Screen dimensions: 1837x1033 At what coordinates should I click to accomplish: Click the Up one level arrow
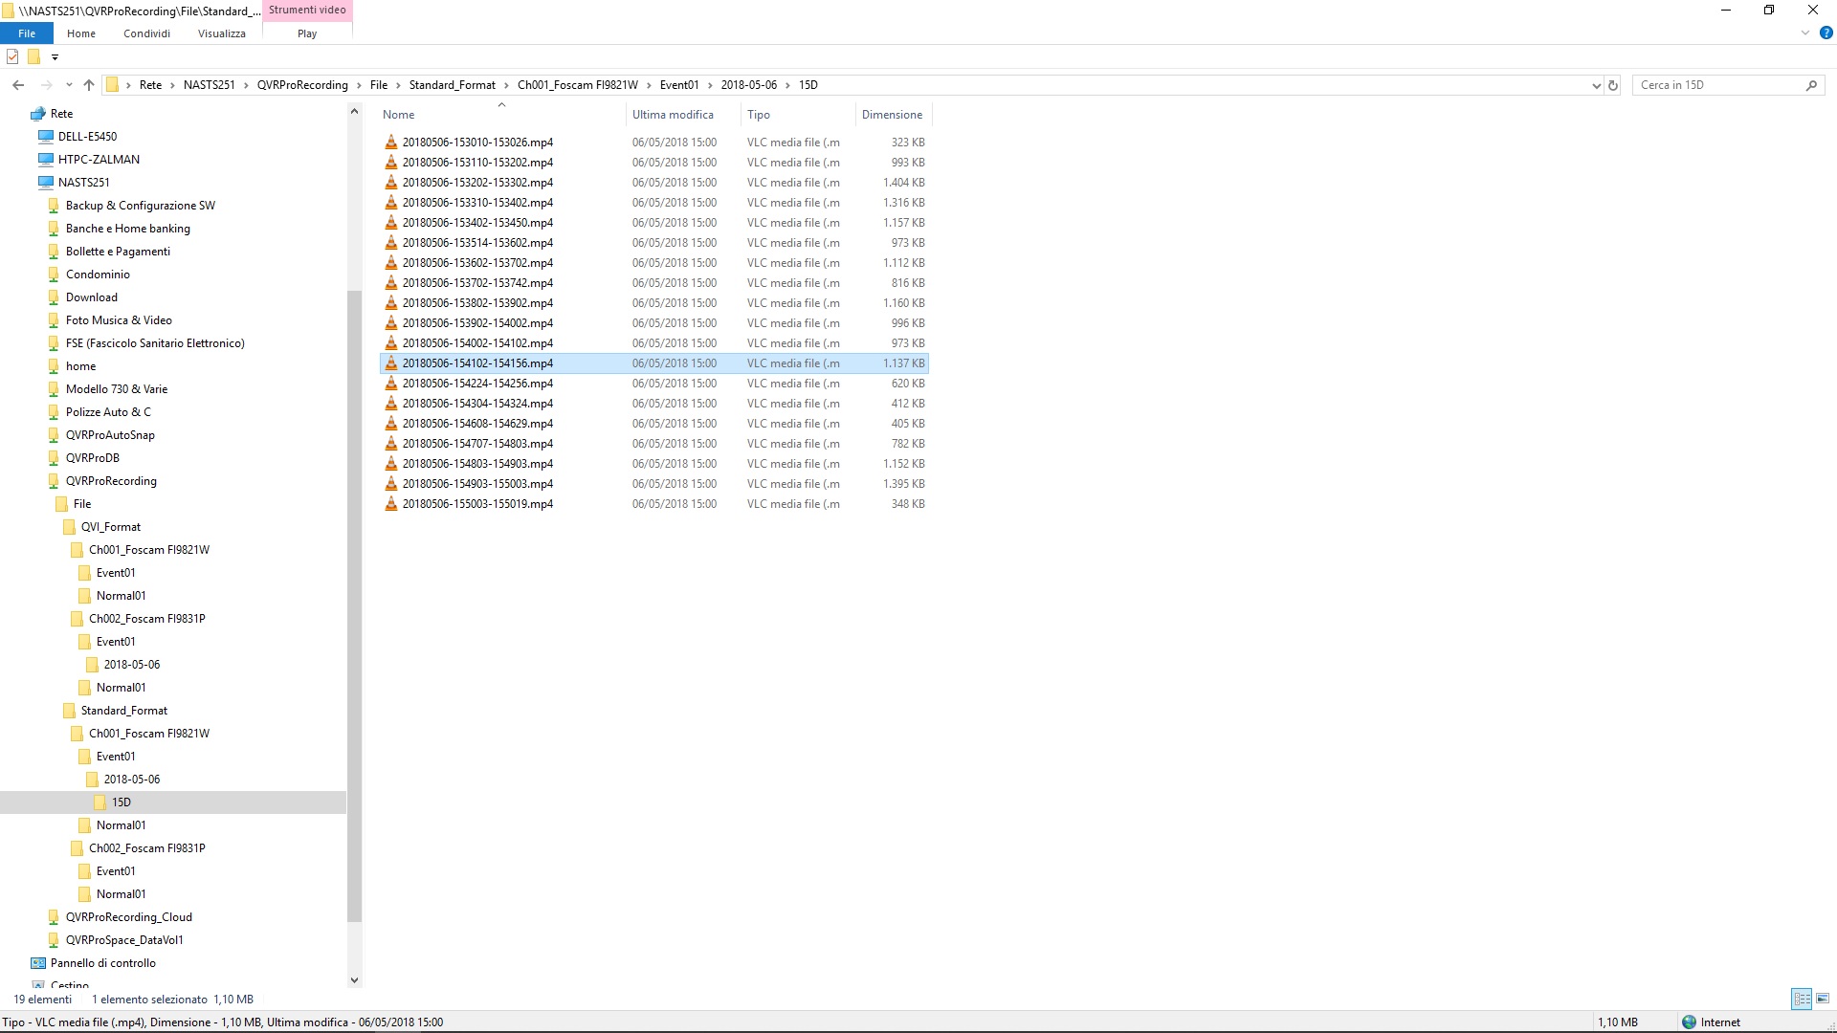click(89, 85)
